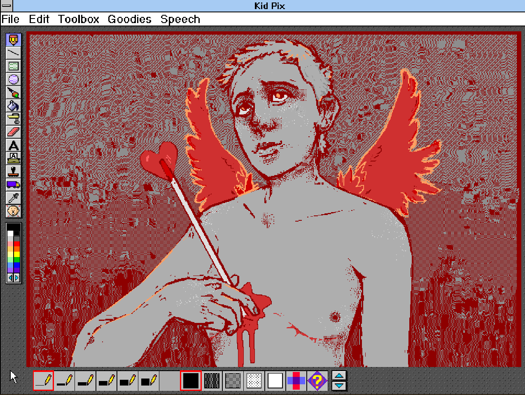
Task: Select the Wacky Brush tool
Action: click(x=14, y=93)
